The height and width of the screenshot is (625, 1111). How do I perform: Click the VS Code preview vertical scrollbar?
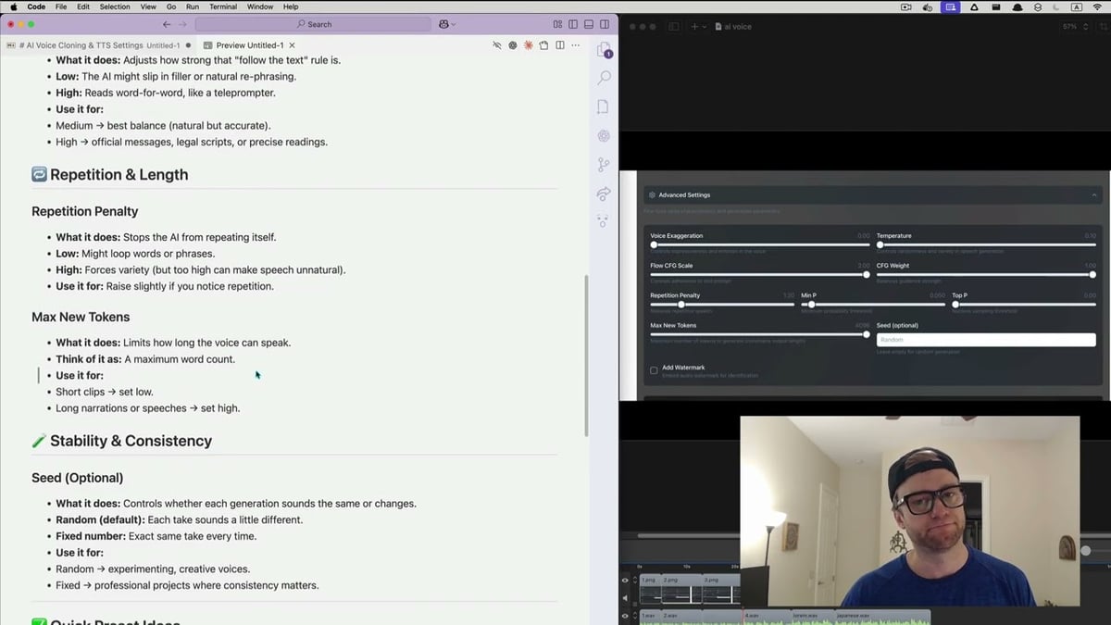tap(587, 356)
